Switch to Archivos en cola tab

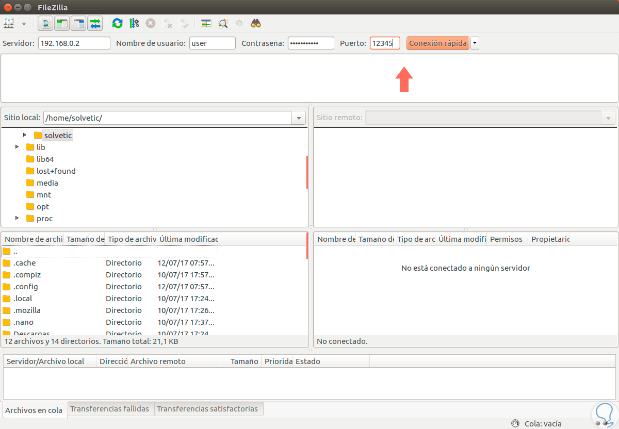pyautogui.click(x=34, y=410)
